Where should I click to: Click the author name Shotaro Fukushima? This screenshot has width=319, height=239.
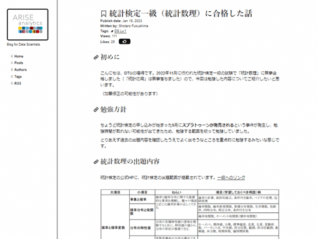point(134,26)
